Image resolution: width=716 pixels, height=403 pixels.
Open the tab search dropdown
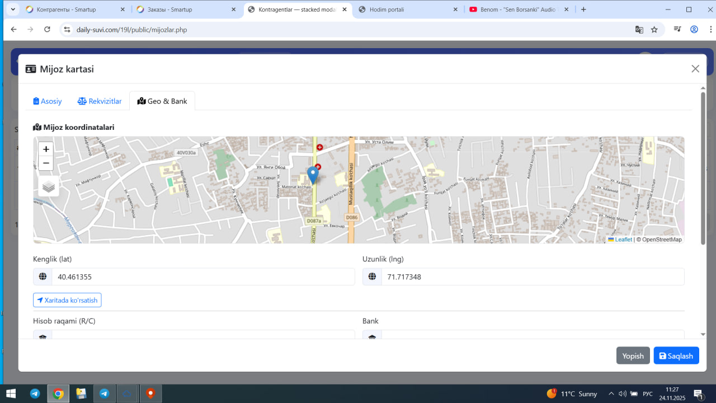[x=13, y=10]
